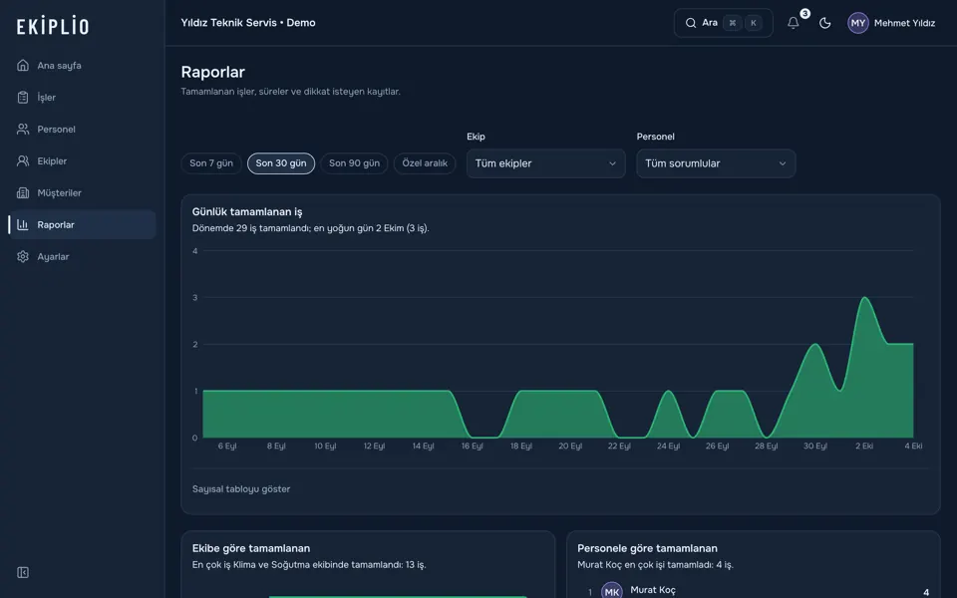
Task: Click the Müşteriler building icon
Action: [x=23, y=192]
